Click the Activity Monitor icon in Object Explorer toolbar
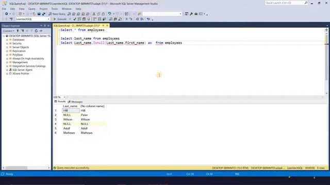The image size is (330, 185). 41,31
